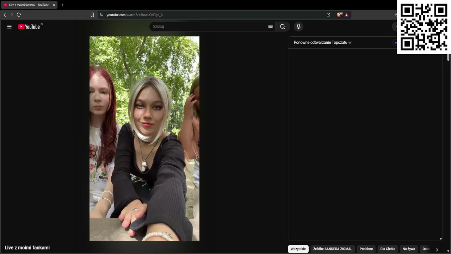View site information beside the URL

click(101, 15)
